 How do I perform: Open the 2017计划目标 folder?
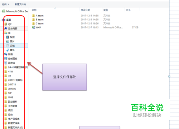pos(14,80)
